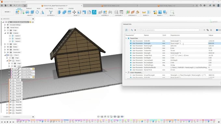Click the filter all parameters search field
Screen dimensions: 221x124
170,30
